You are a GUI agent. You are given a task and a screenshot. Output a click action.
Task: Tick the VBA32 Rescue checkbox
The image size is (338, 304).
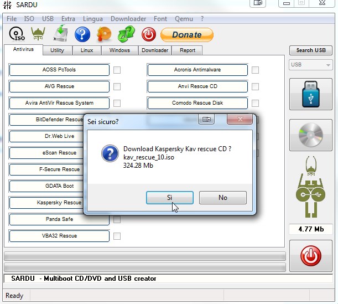coord(117,236)
